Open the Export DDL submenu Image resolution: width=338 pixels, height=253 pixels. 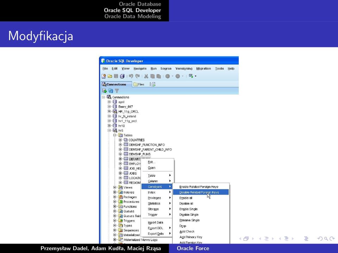tap(157, 228)
